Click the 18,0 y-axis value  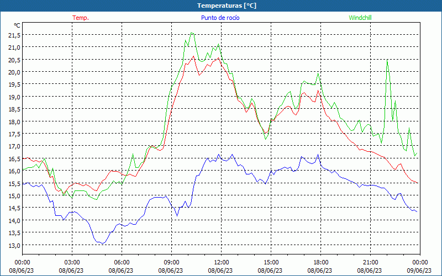(15, 121)
